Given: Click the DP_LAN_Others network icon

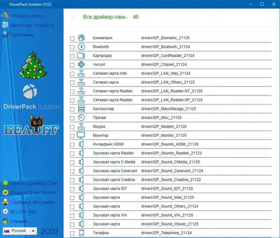Looking at the screenshot, I should (81, 82).
